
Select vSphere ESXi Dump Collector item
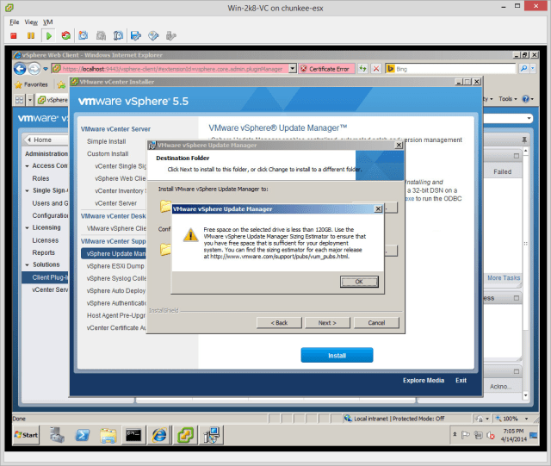point(115,266)
